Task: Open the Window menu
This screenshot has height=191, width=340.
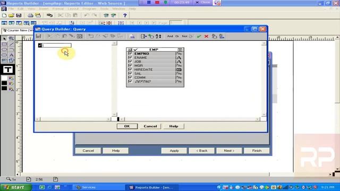Action: pyautogui.click(x=118, y=8)
